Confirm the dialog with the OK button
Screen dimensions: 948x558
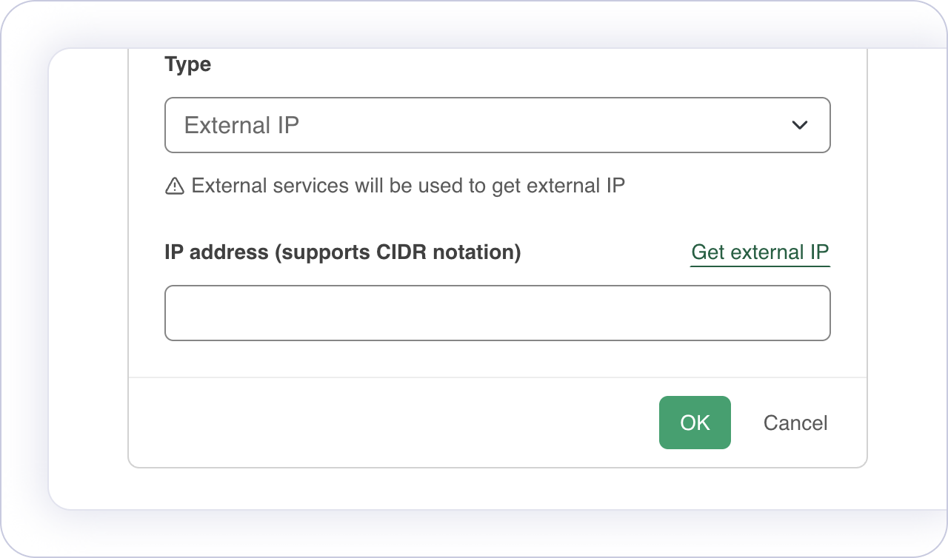[x=695, y=423]
